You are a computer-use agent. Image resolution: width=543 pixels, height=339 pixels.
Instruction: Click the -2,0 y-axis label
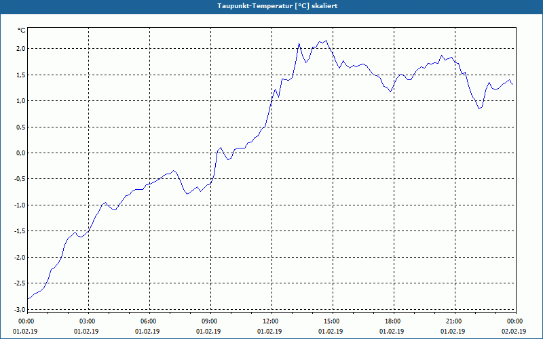pyautogui.click(x=20, y=258)
